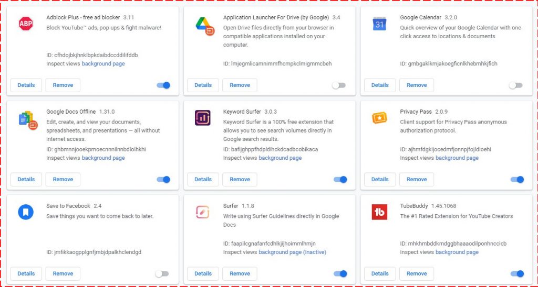538x287 pixels.
Task: Open Details for Google Calendar
Action: click(380, 85)
